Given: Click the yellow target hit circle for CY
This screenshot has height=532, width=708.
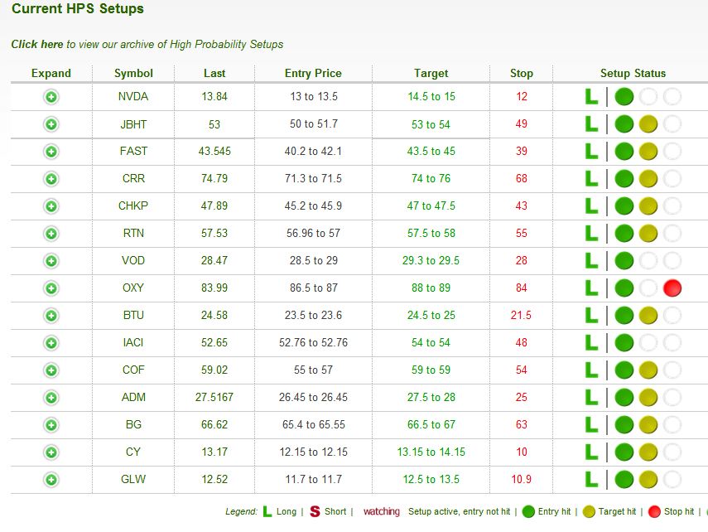Looking at the screenshot, I should click(x=648, y=452).
